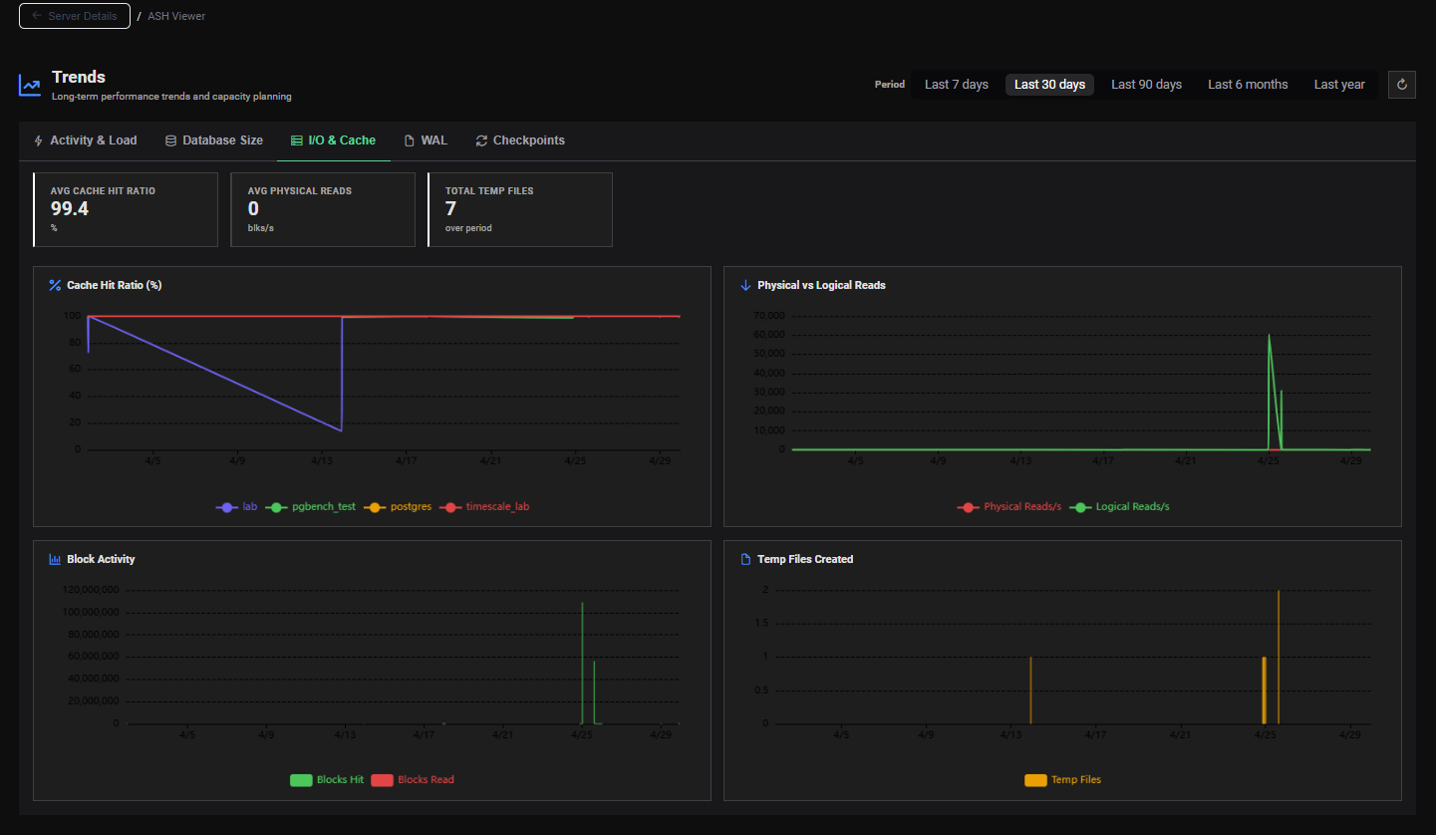The height and width of the screenshot is (835, 1436).
Task: Click the server stack icon on I/O & Cache tab
Action: coord(296,140)
